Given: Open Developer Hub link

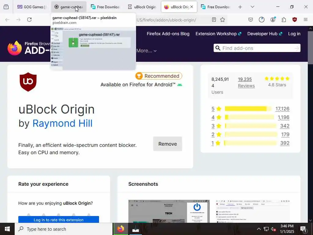Looking at the screenshot, I should point(265,34).
